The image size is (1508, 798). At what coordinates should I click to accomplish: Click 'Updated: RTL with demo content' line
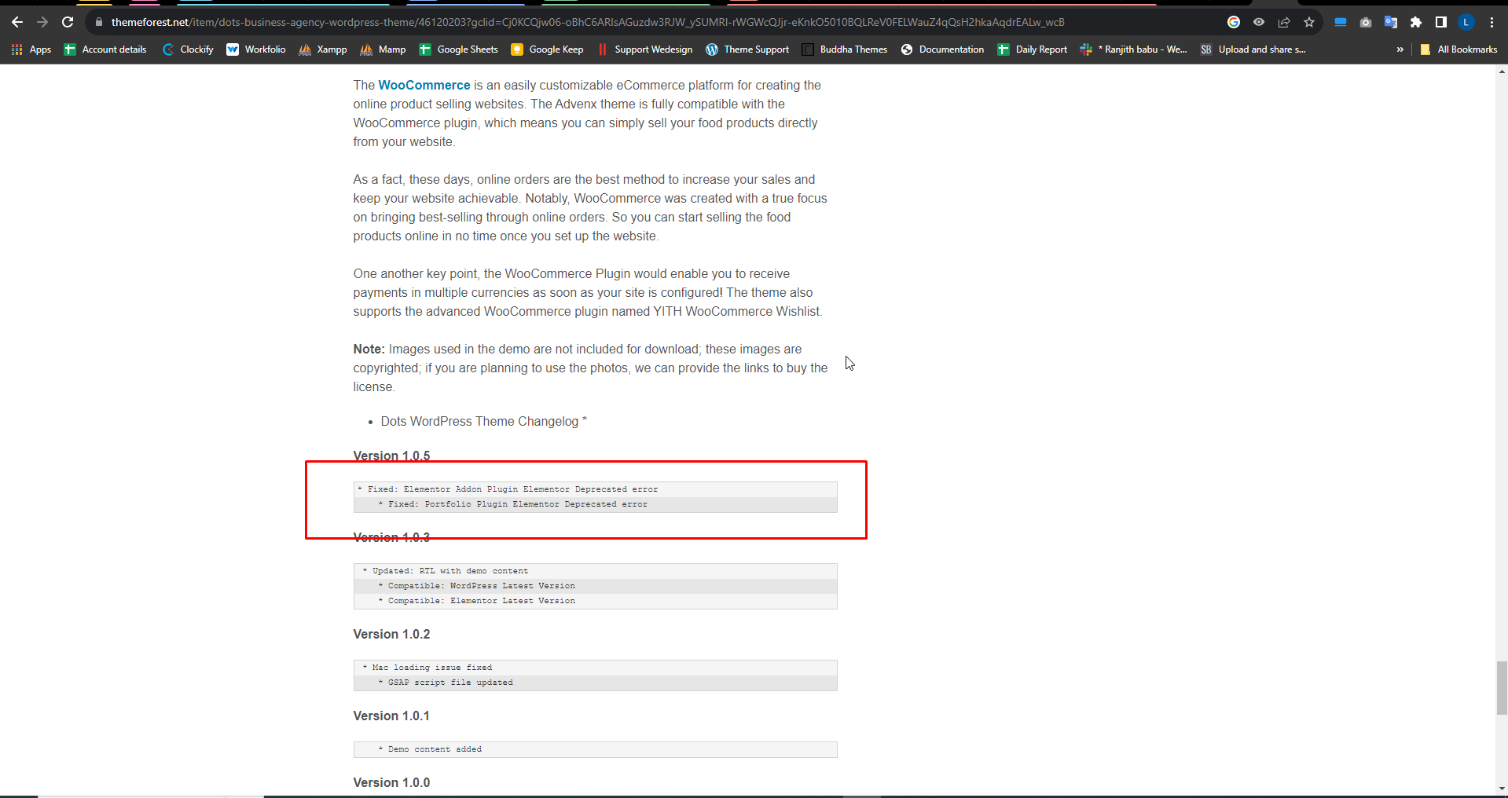(446, 571)
